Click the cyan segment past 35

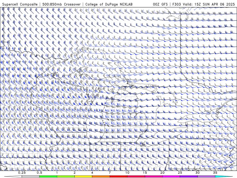click(x=224, y=177)
